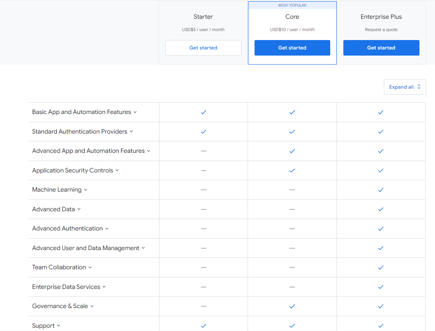Click the Core dash for Enterprise Data Services
Image resolution: width=435 pixels, height=331 pixels.
[292, 287]
